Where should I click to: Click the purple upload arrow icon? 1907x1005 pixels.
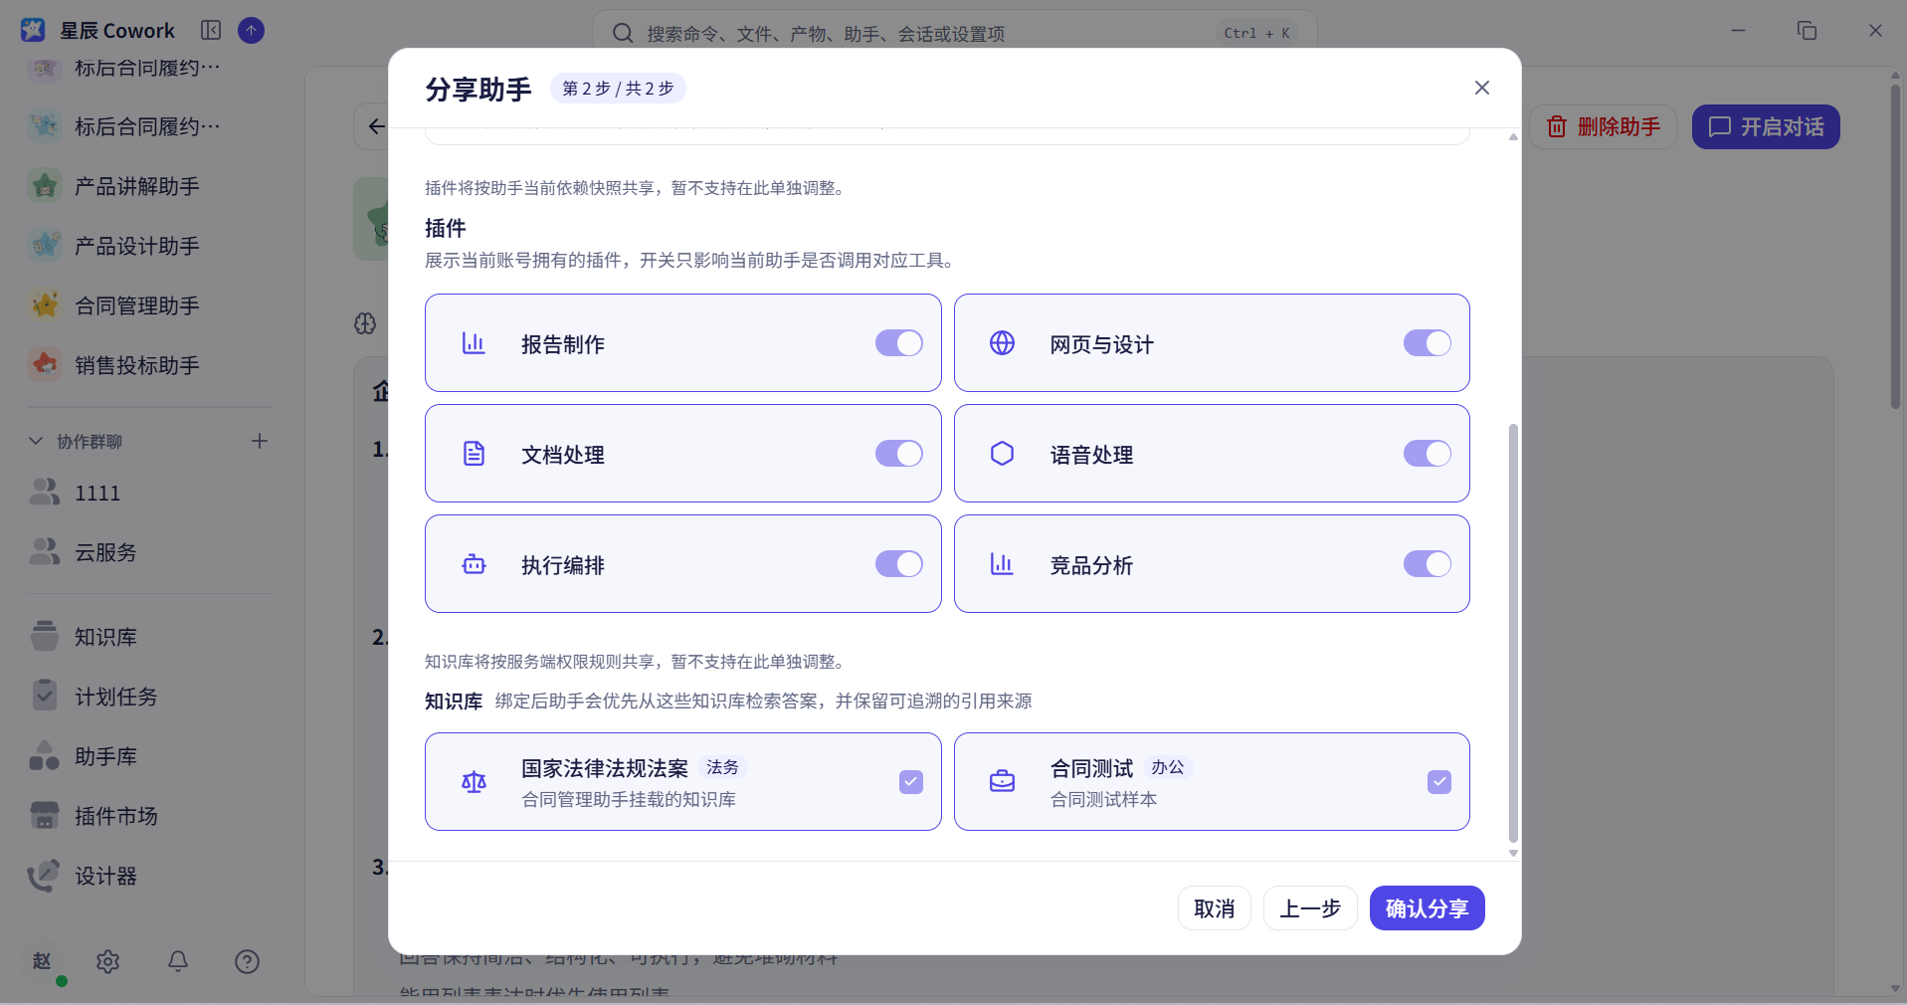click(252, 30)
